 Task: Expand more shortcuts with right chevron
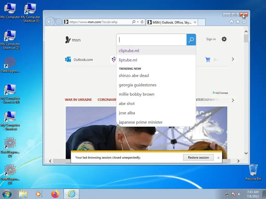pyautogui.click(x=233, y=59)
